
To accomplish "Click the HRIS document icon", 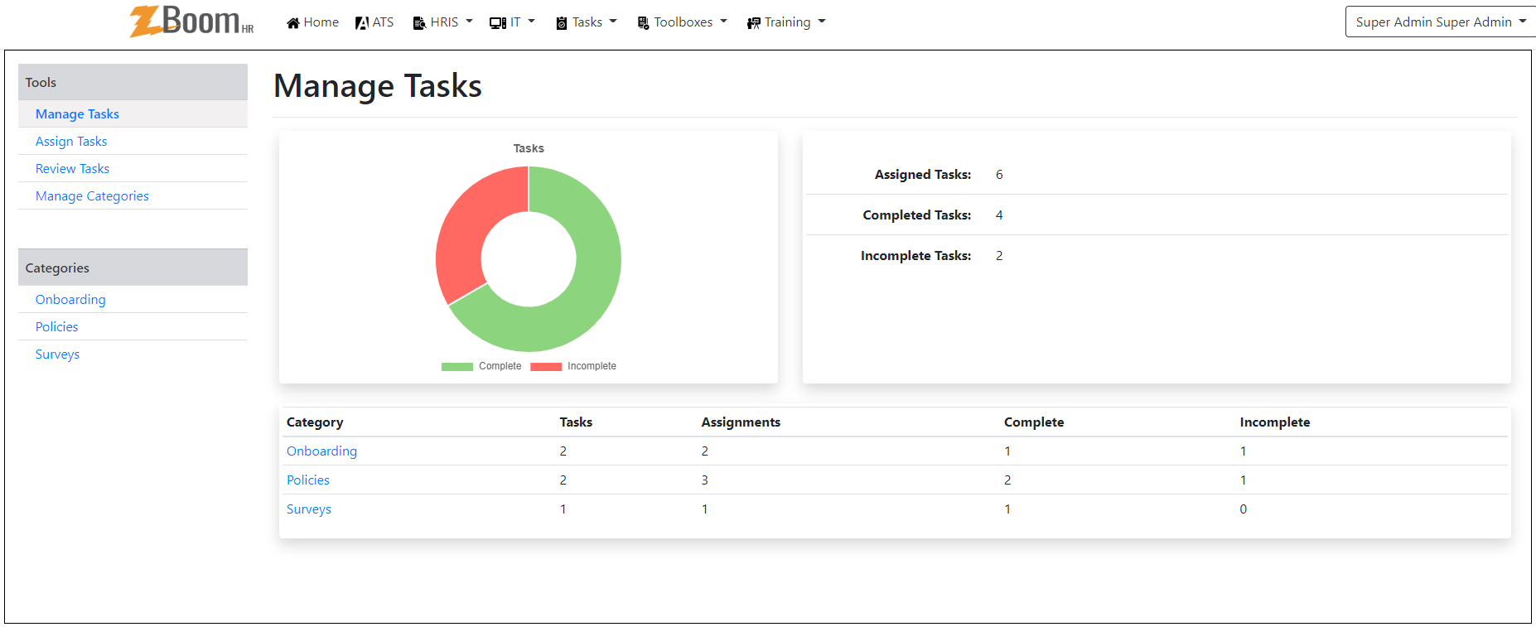I will click(x=419, y=23).
